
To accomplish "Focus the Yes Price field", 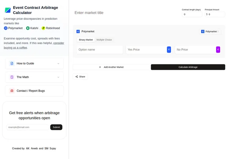I will (146, 49).
